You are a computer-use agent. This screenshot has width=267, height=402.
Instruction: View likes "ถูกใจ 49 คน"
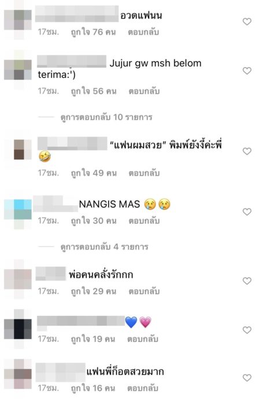pyautogui.click(x=94, y=173)
